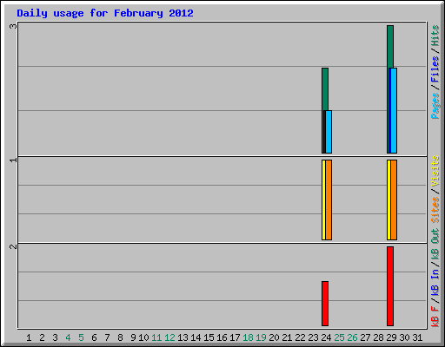Click day 5 weekend label on x-axis
Screen dimensions: 445x347
[x=81, y=337]
